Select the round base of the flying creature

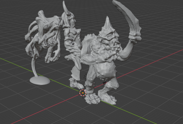point(40,80)
